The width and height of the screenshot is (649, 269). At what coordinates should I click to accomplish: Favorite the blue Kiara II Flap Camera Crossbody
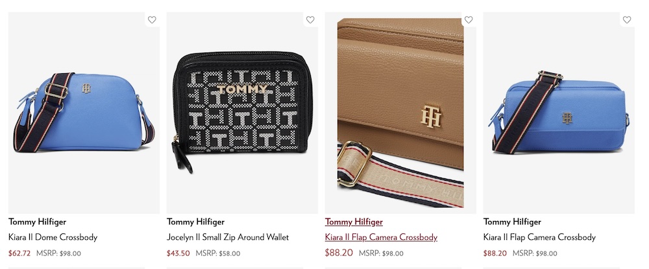coord(627,19)
